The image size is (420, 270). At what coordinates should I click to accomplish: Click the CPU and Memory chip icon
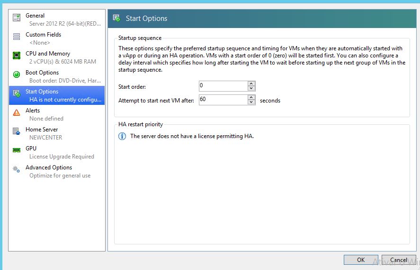point(17,56)
